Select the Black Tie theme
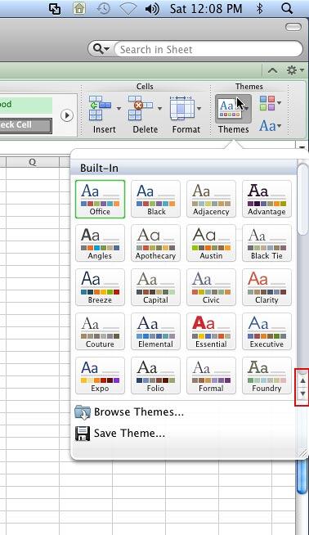The width and height of the screenshot is (309, 535). (x=266, y=243)
